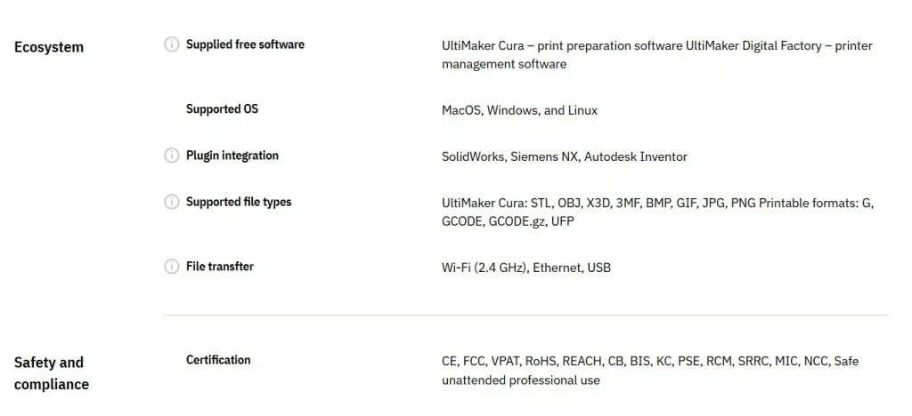Click the info icon beside Supplied free software

(x=172, y=44)
